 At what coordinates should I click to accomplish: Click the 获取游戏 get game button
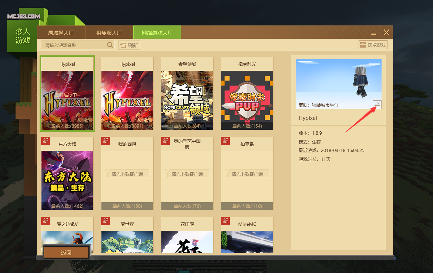[373, 45]
